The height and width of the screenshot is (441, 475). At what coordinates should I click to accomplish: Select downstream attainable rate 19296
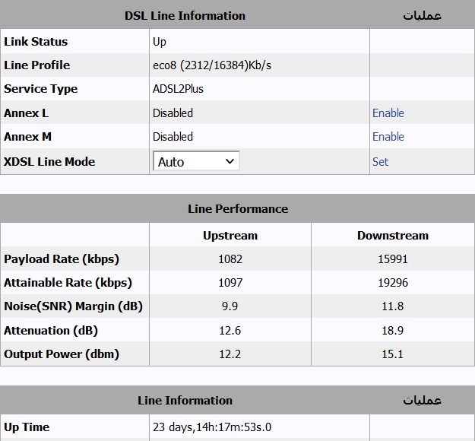[393, 283]
